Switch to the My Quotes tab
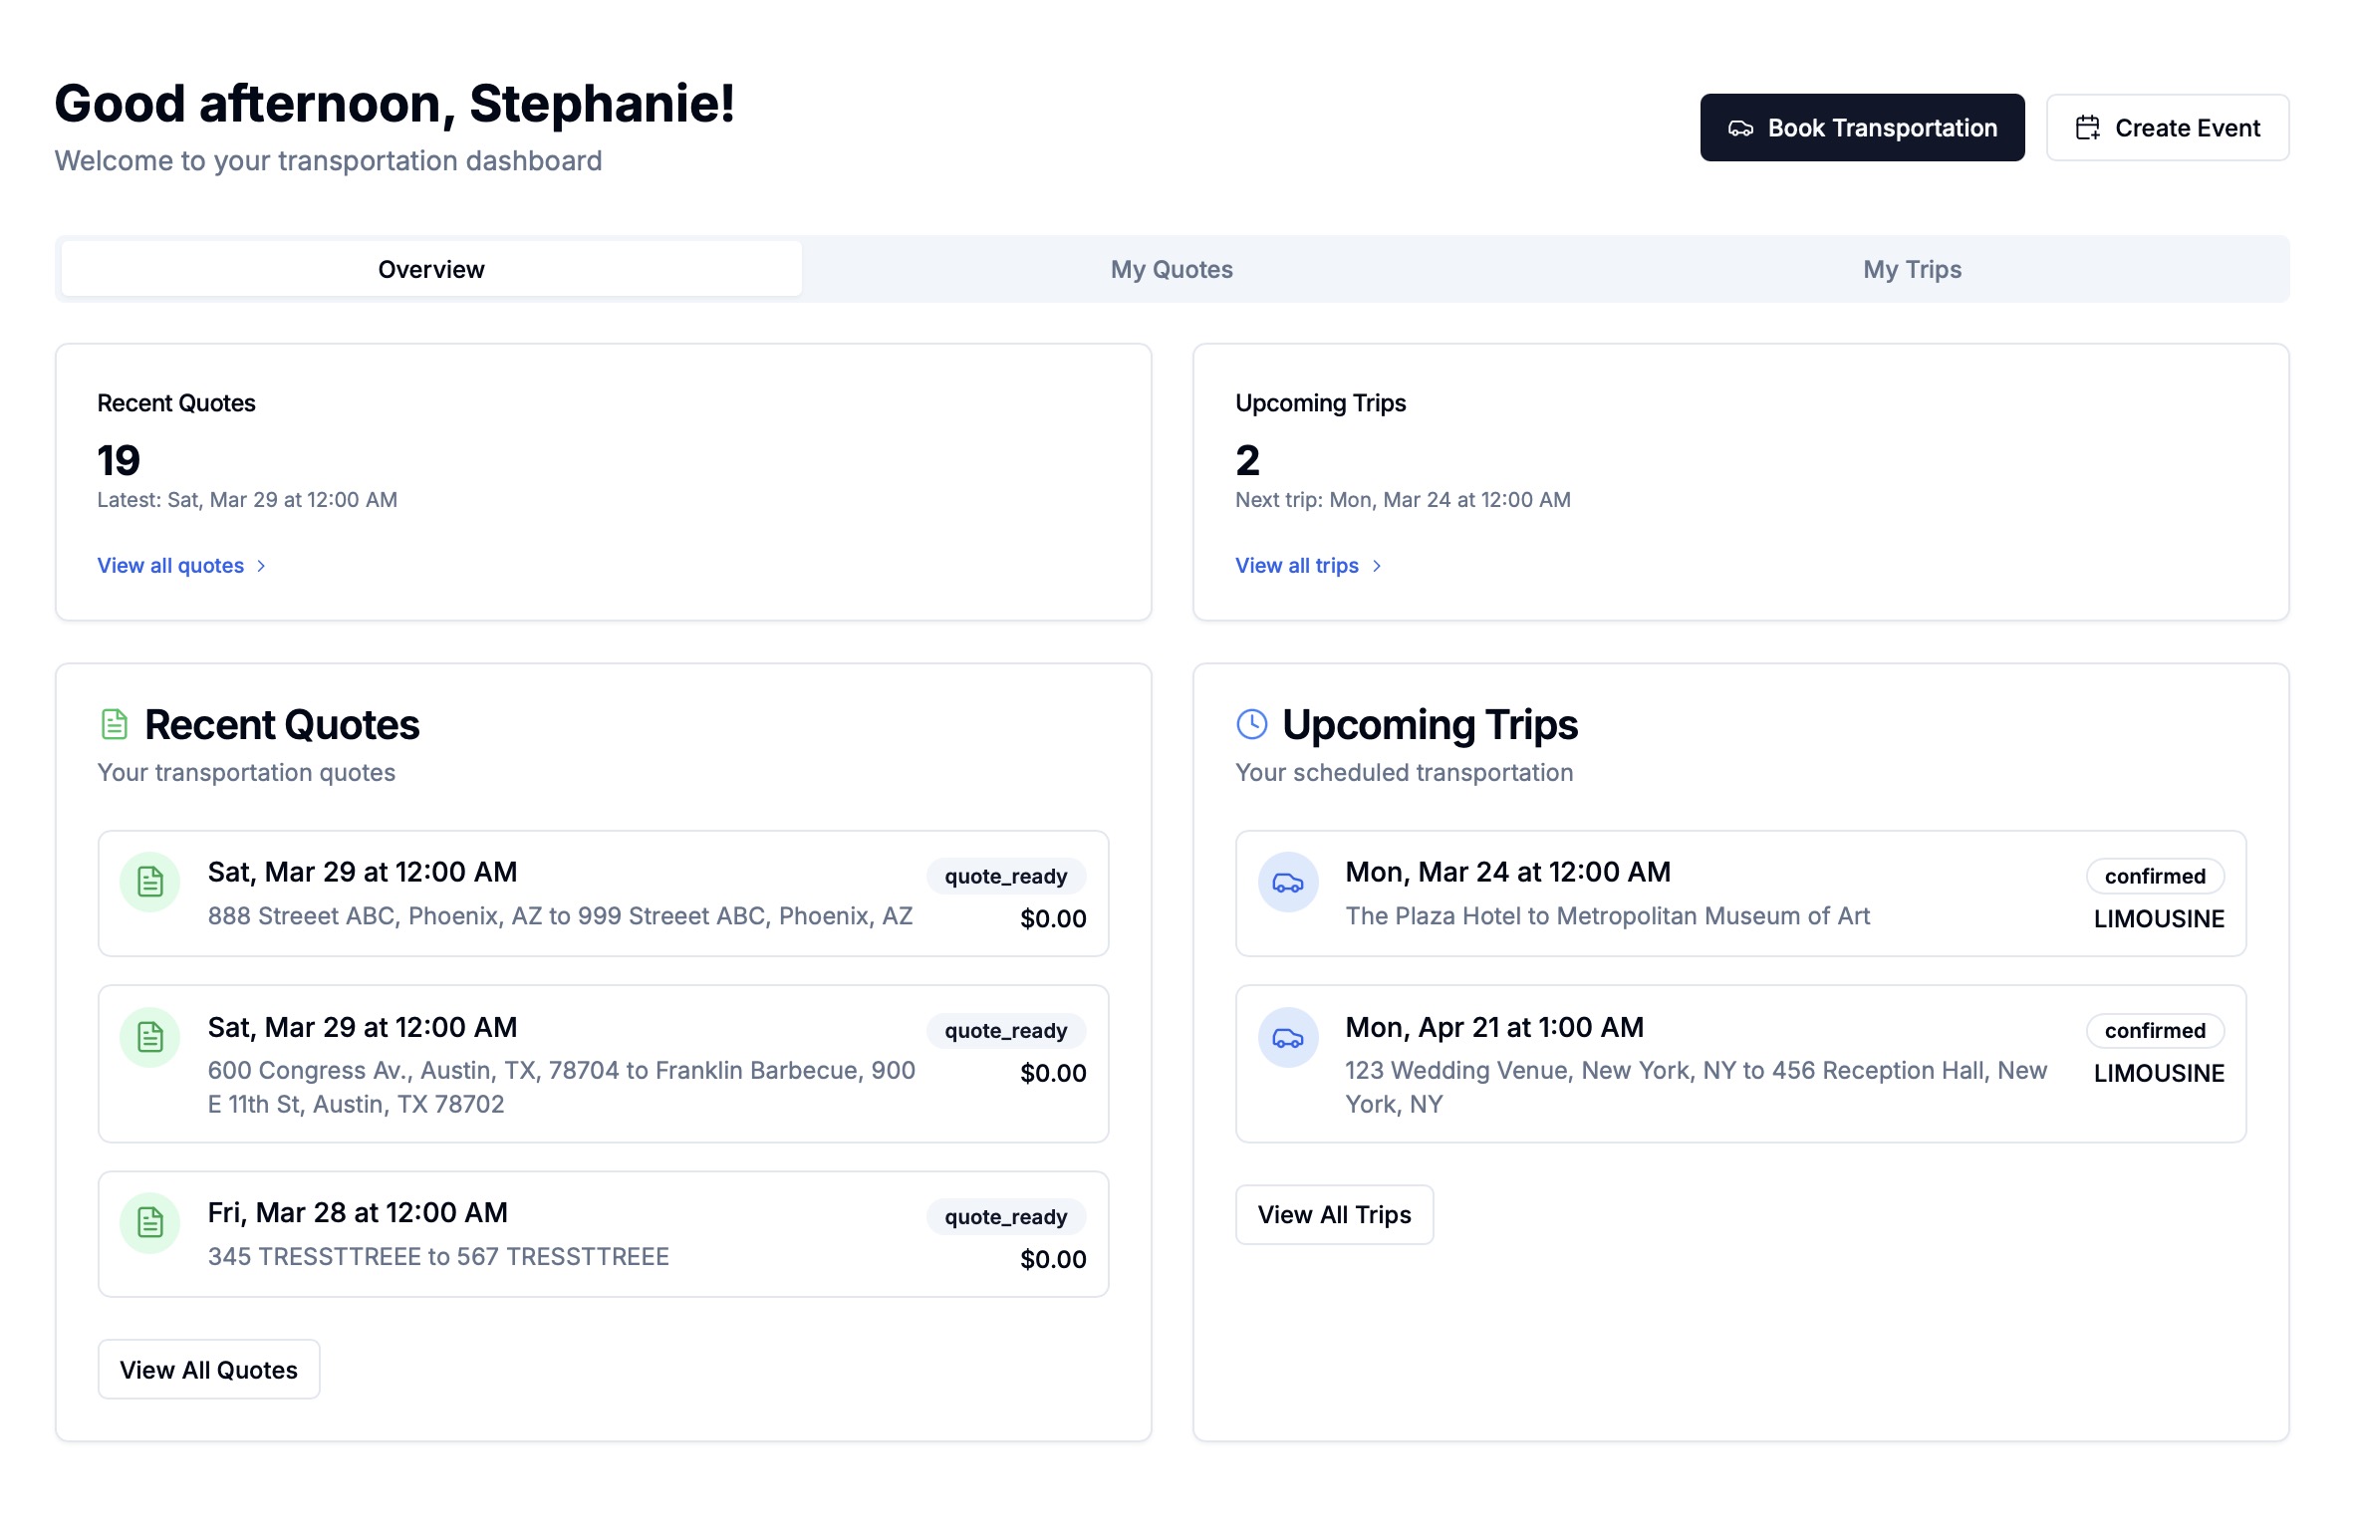The height and width of the screenshot is (1532, 2359). coord(1173,268)
